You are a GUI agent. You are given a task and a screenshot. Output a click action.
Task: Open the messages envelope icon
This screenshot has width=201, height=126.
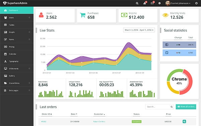click(x=152, y=3)
